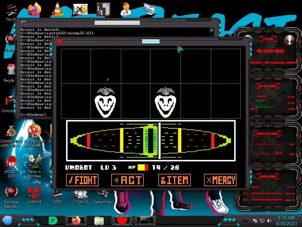Click the TIME header in the gadget
302x227 pixels.
tap(268, 39)
